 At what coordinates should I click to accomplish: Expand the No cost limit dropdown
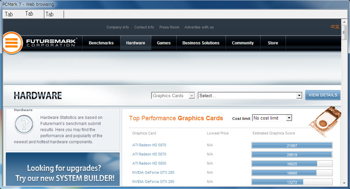tap(272, 118)
